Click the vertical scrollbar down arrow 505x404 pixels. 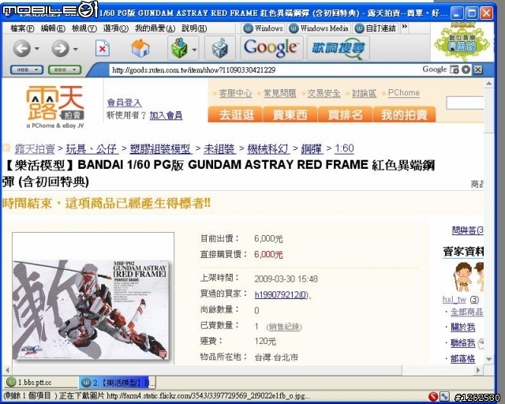488,358
